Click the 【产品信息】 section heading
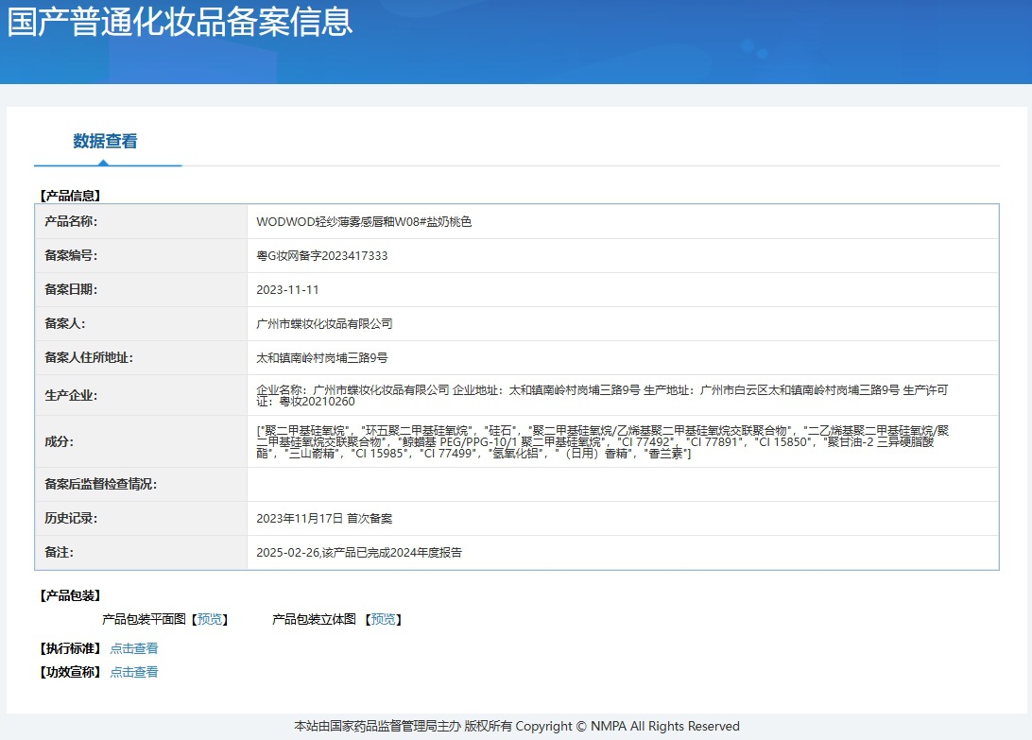This screenshot has width=1032, height=740. (x=70, y=196)
